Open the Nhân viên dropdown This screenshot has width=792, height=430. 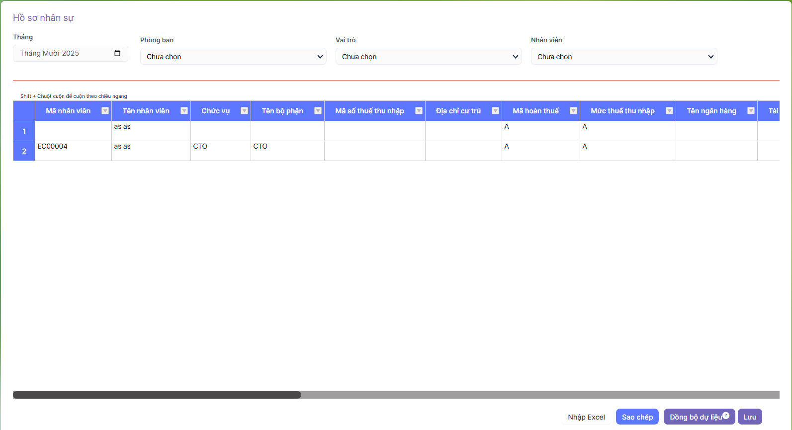tap(623, 57)
